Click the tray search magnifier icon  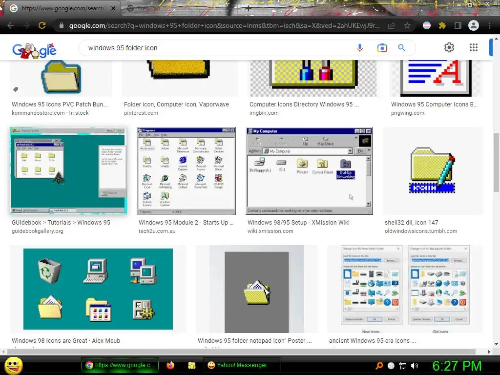tap(379, 366)
